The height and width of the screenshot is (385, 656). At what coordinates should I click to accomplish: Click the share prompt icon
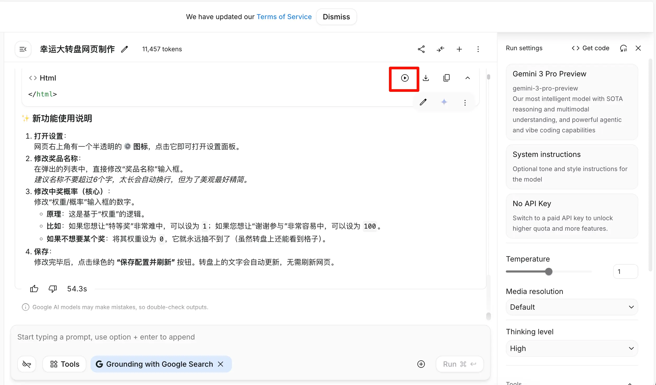coord(421,49)
